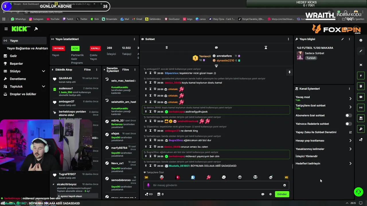Open Yayın Bağlantısı ve Anahtarı page
The image size is (367, 206).
(27, 48)
